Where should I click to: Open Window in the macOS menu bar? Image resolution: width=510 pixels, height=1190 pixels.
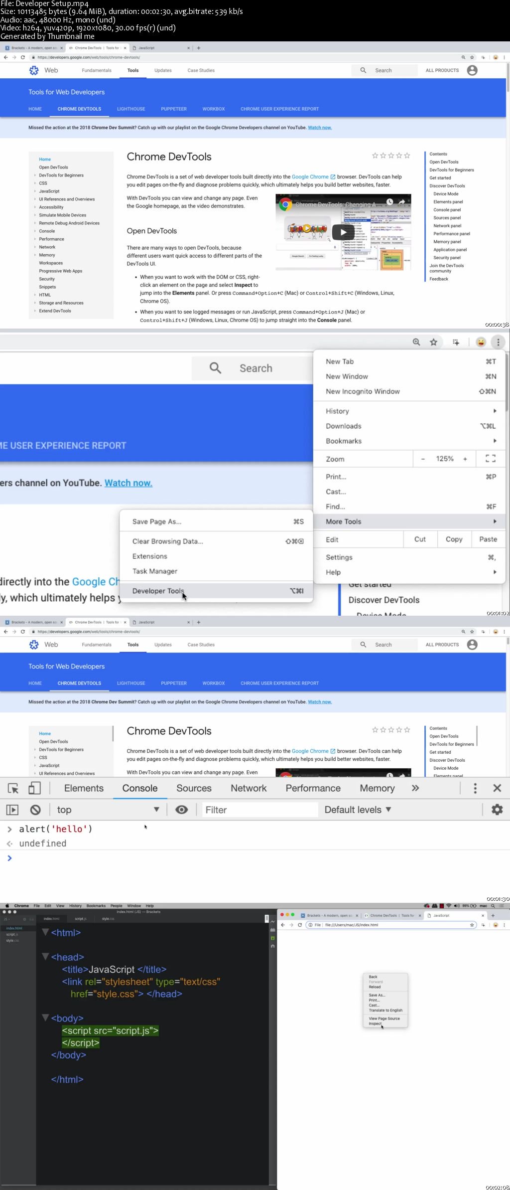pyautogui.click(x=134, y=906)
